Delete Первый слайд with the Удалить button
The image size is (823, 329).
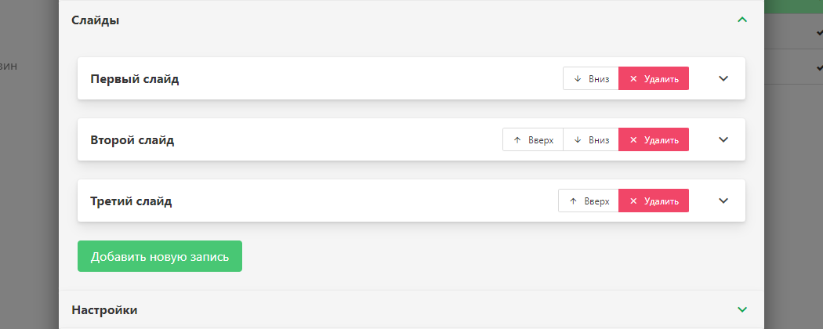tap(654, 78)
